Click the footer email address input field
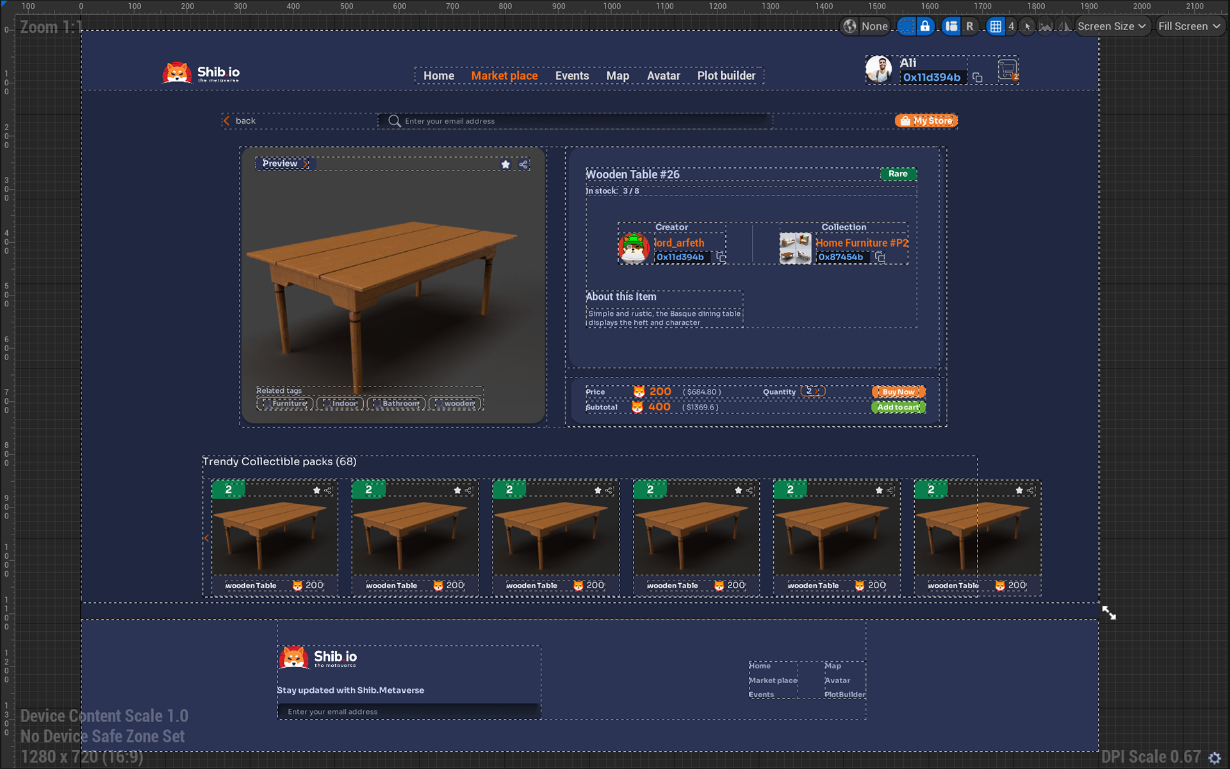The image size is (1230, 769). click(x=409, y=711)
